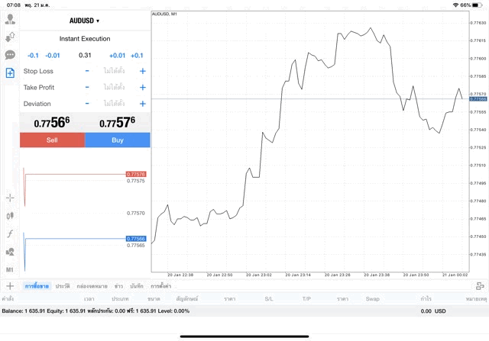This screenshot has width=489, height=341.
Task: Increase Deviation with plus
Action: pyautogui.click(x=142, y=104)
